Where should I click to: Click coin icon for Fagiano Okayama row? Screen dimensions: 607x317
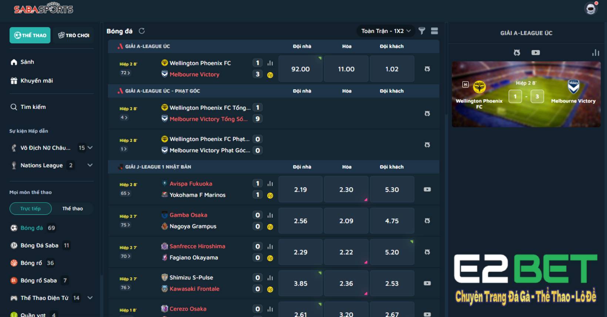[270, 258]
